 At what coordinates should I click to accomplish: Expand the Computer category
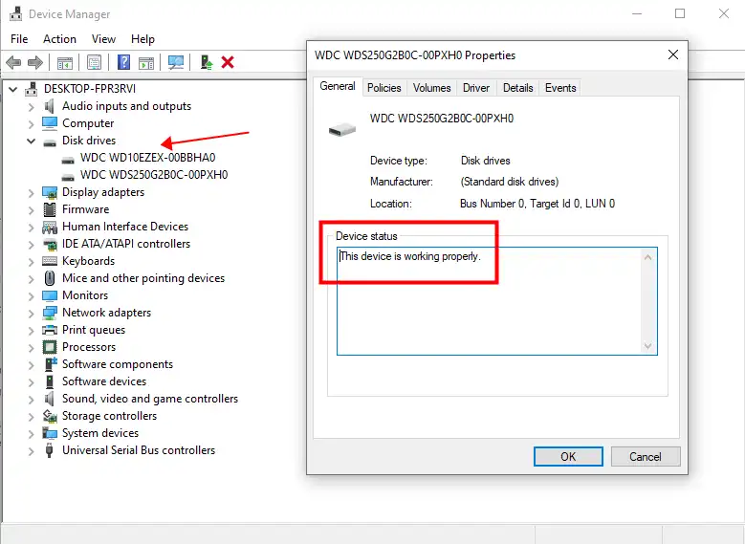[x=31, y=123]
